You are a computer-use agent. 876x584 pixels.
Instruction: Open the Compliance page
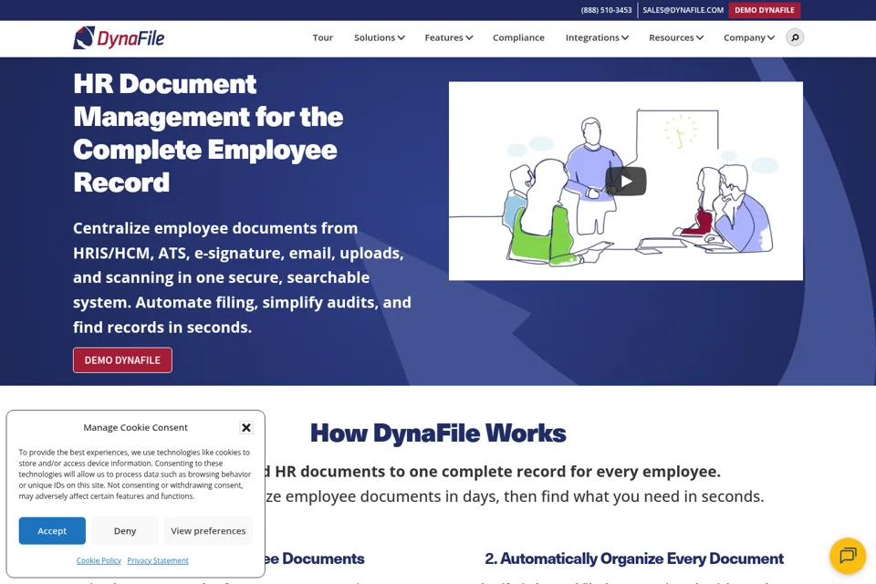coord(518,37)
